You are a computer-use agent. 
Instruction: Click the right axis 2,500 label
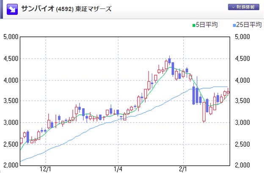(x=242, y=144)
